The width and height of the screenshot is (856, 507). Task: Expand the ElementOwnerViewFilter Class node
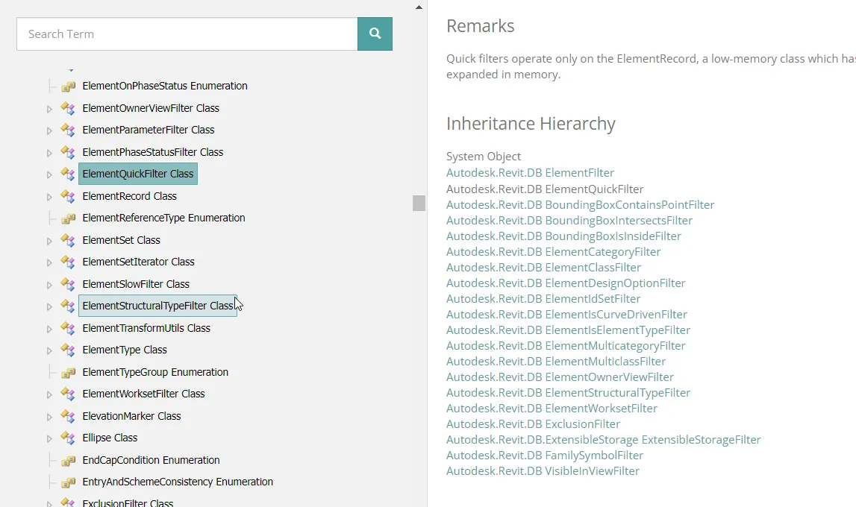click(x=49, y=109)
